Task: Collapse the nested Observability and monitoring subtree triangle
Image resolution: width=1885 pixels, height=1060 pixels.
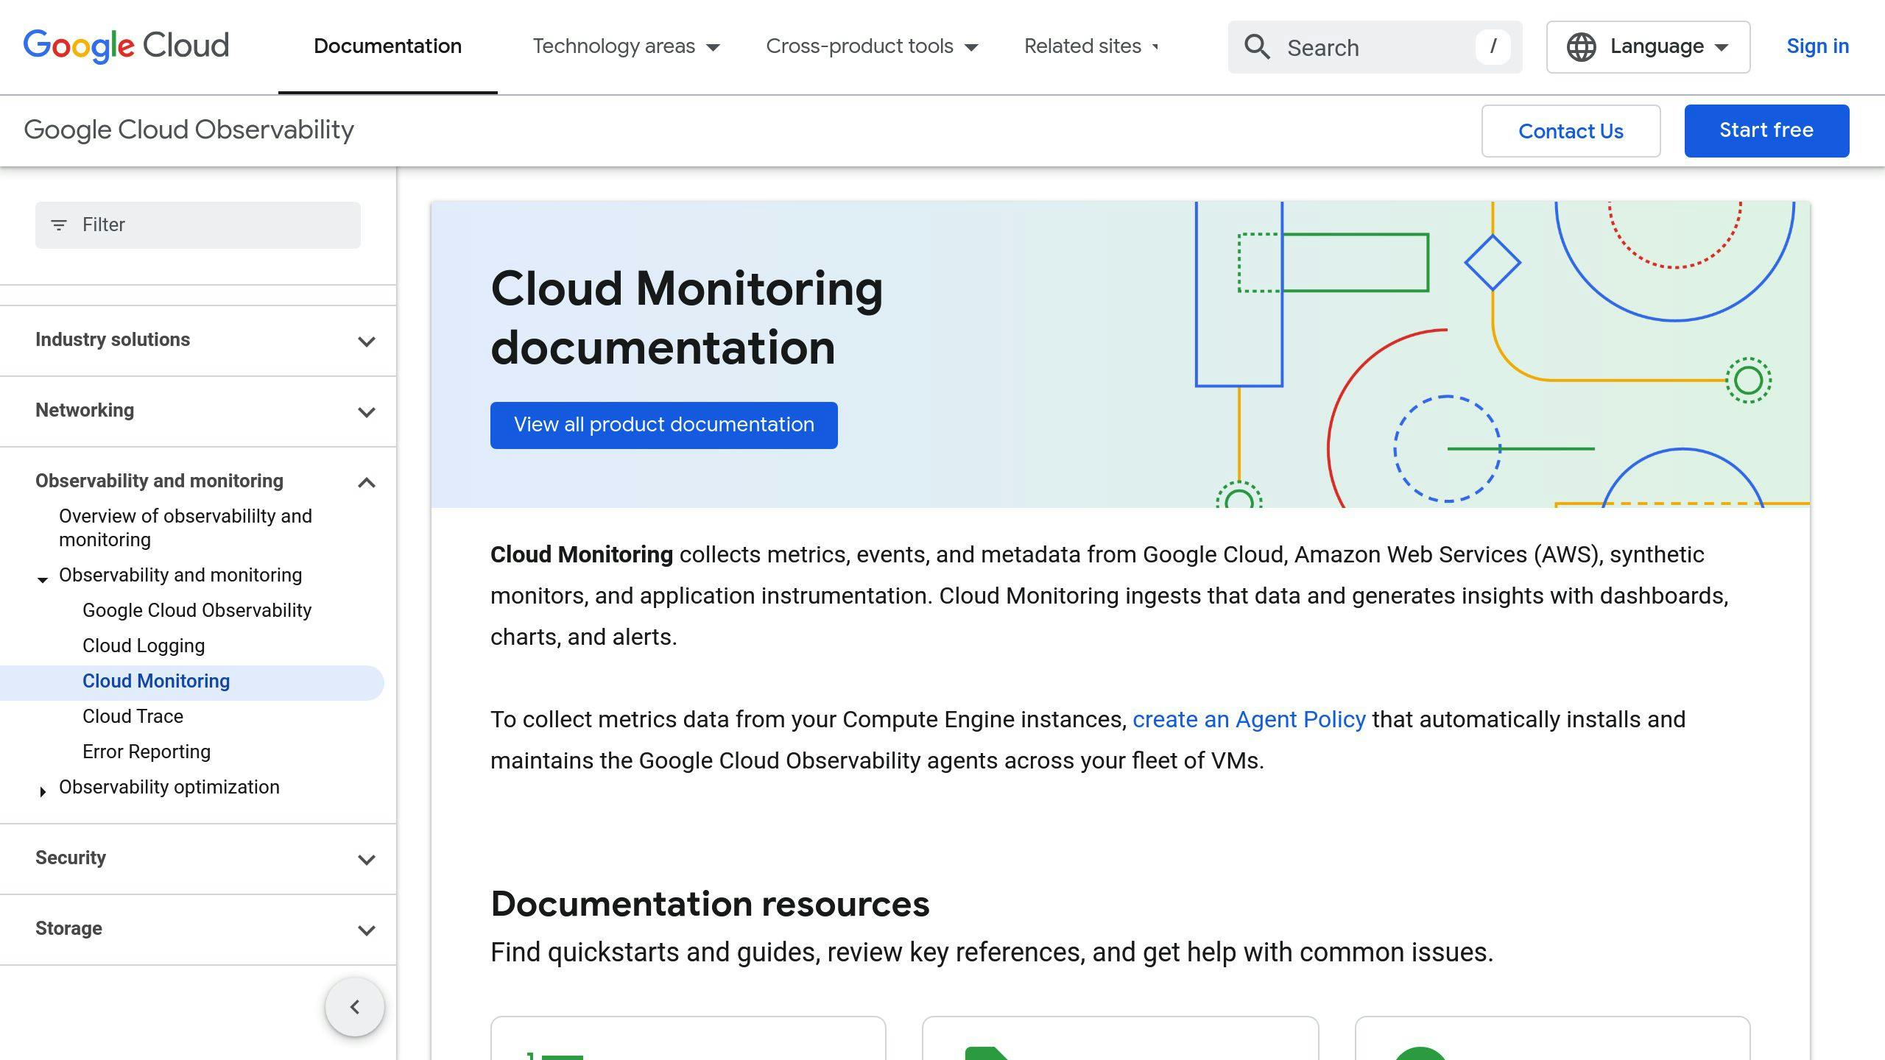Action: pyautogui.click(x=43, y=579)
